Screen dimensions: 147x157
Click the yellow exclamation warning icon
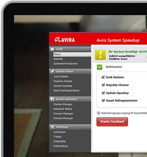click(100, 55)
